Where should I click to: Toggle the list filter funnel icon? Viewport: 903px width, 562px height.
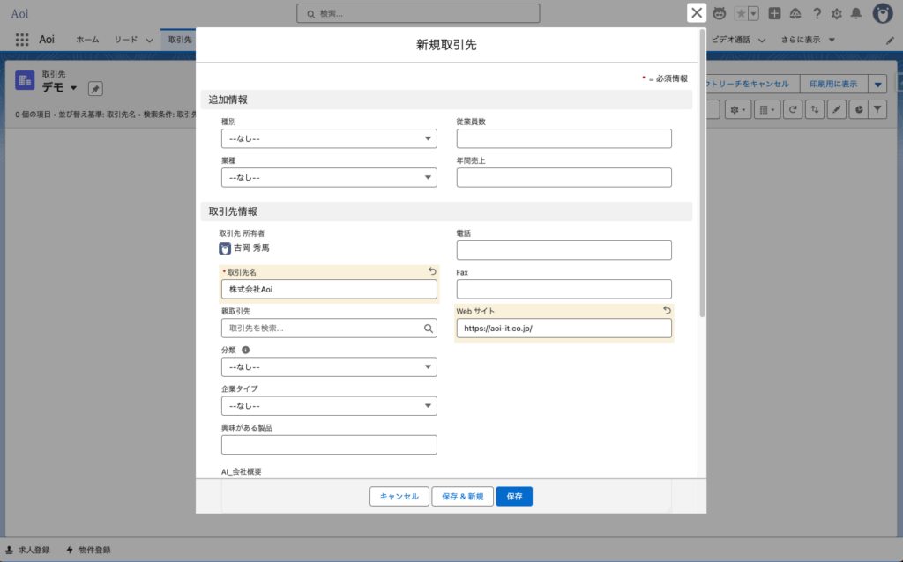(877, 109)
